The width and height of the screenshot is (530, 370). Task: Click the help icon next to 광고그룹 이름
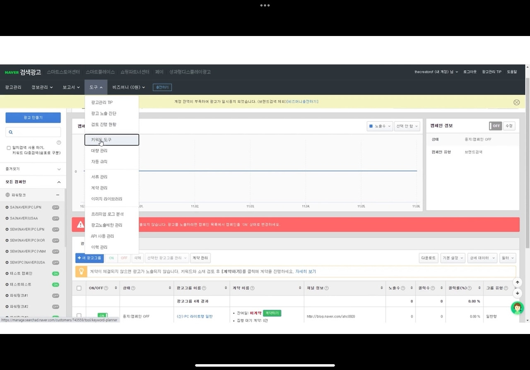tap(204, 288)
